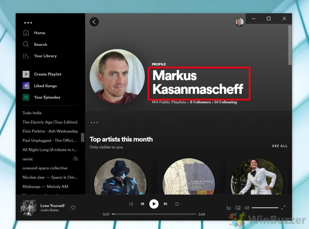Click the now playing album cover
Image resolution: width=309 pixels, height=229 pixels.
pos(28,208)
